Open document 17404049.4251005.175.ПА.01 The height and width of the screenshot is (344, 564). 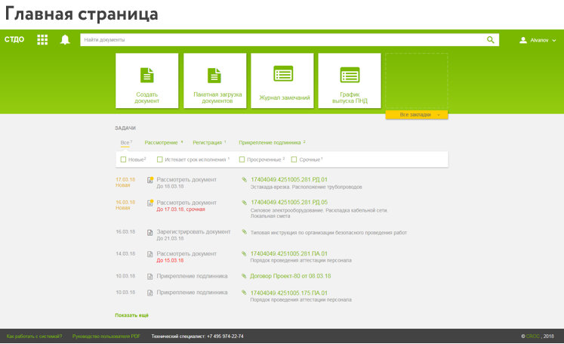click(x=289, y=293)
